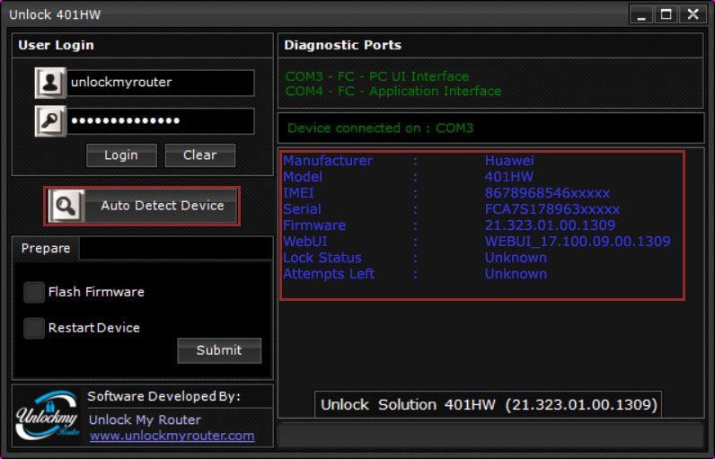715x459 pixels.
Task: Enable the Flash Firmware checkbox
Action: [x=34, y=292]
